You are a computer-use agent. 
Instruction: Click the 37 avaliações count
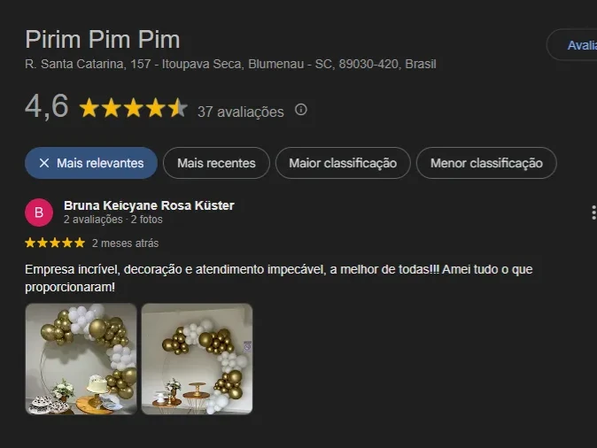tap(241, 112)
